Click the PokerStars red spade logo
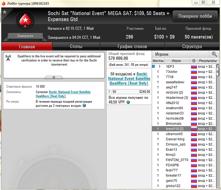 click(x=25, y=21)
